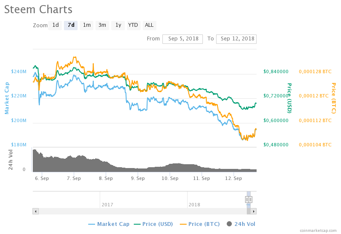
Task: Click the $180M market cap axis value
Action: (19, 145)
